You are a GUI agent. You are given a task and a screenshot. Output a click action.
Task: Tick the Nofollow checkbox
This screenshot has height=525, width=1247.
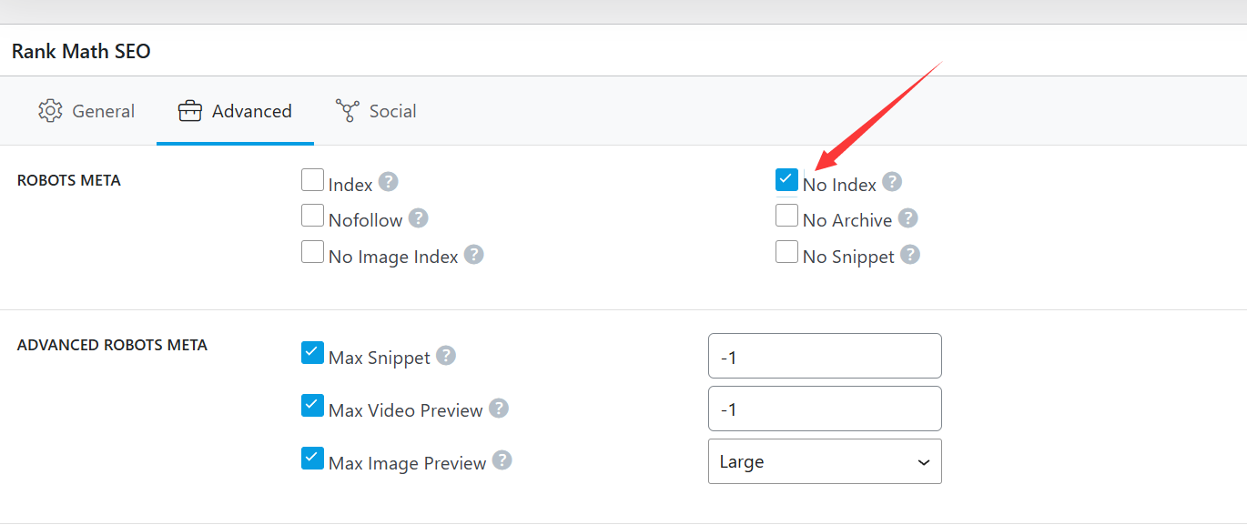pyautogui.click(x=313, y=217)
